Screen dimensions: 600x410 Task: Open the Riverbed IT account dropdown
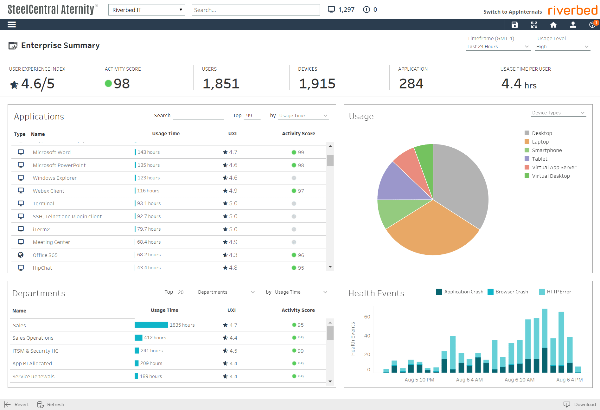pos(147,10)
